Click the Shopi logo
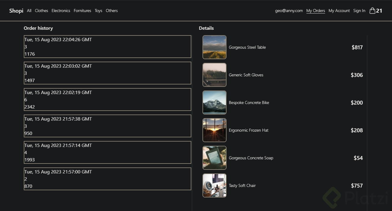This screenshot has width=392, height=211. pos(16,11)
